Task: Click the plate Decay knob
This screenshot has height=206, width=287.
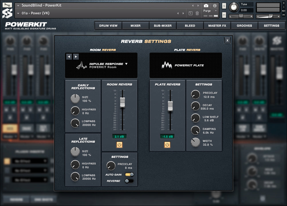Action: 195,106
